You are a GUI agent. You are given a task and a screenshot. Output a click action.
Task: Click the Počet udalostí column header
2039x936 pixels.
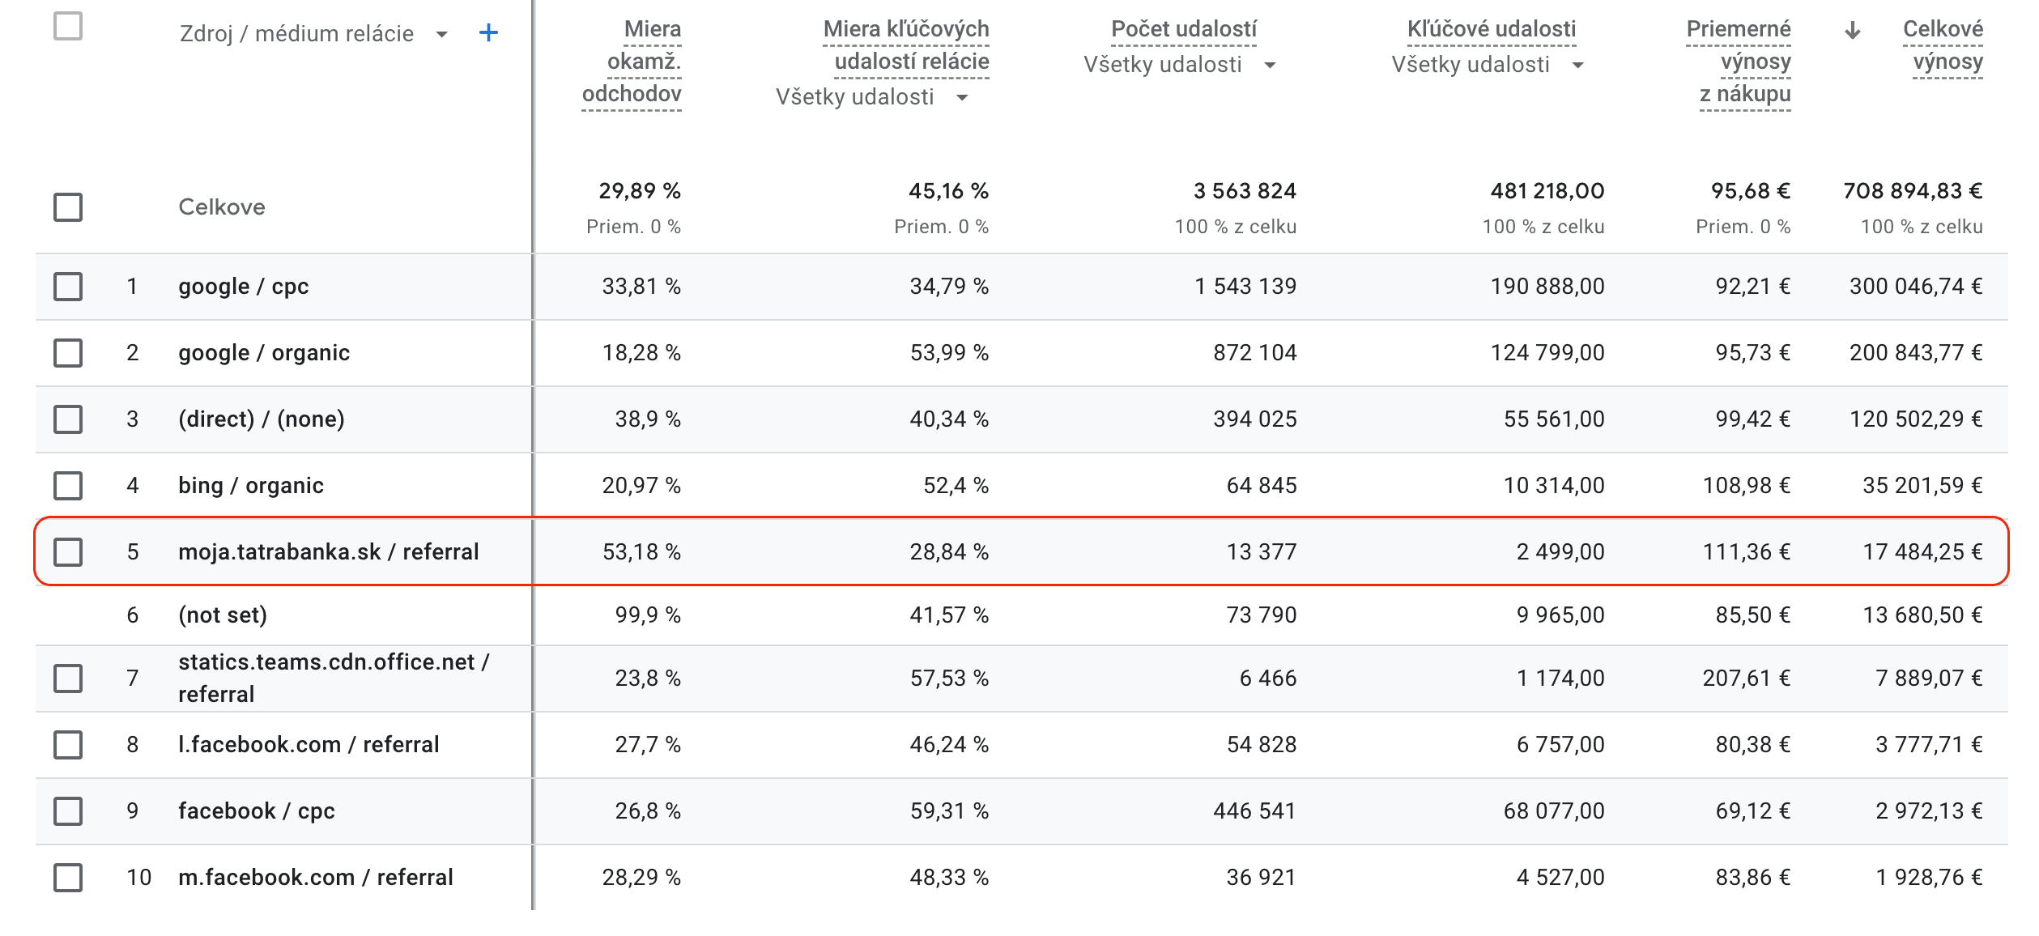[x=1183, y=29]
